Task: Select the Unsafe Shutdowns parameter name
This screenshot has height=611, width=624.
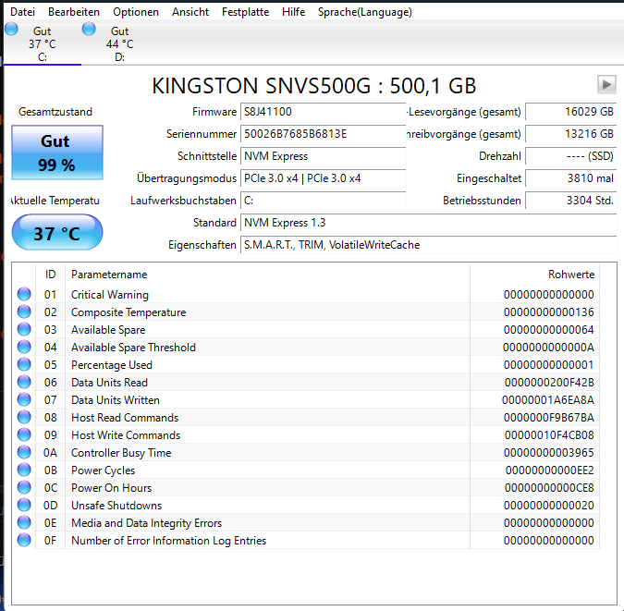Action: click(116, 506)
